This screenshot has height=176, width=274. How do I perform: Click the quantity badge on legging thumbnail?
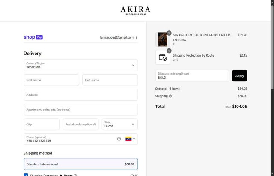(169, 33)
